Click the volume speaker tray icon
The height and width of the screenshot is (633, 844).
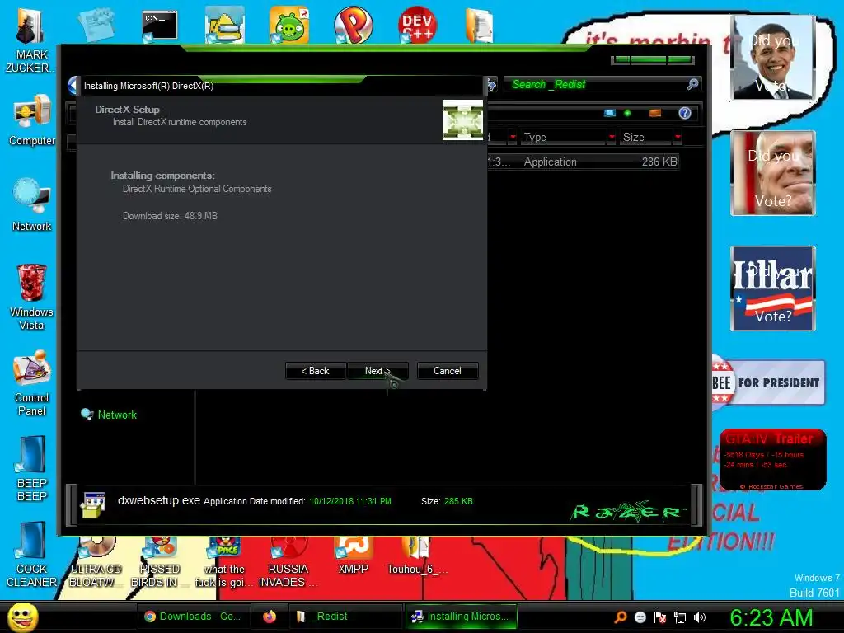[700, 617]
